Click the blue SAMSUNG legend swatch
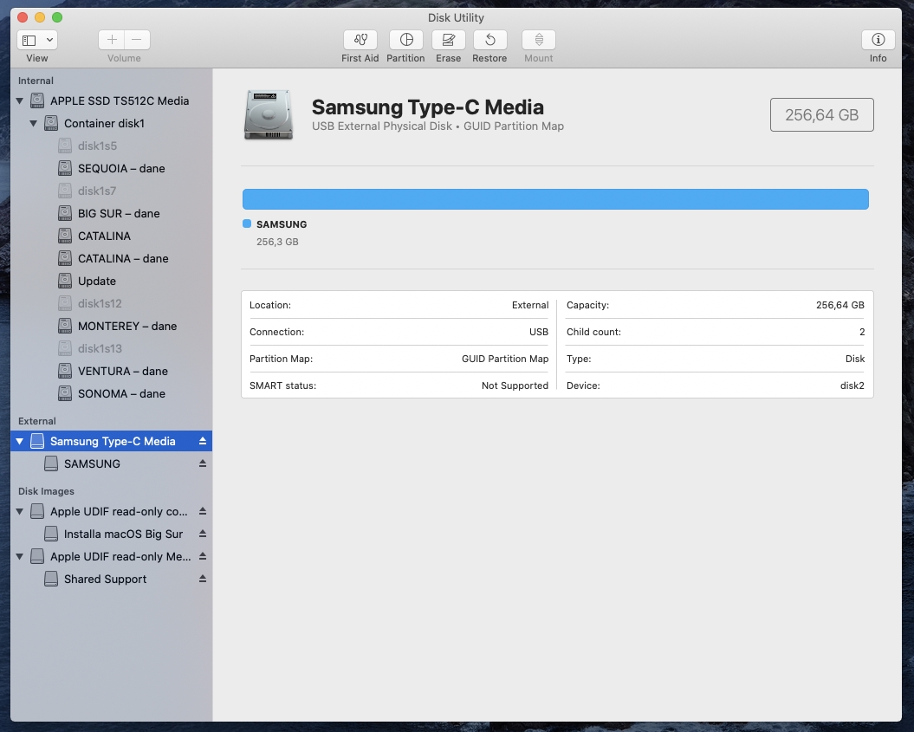 click(x=247, y=223)
